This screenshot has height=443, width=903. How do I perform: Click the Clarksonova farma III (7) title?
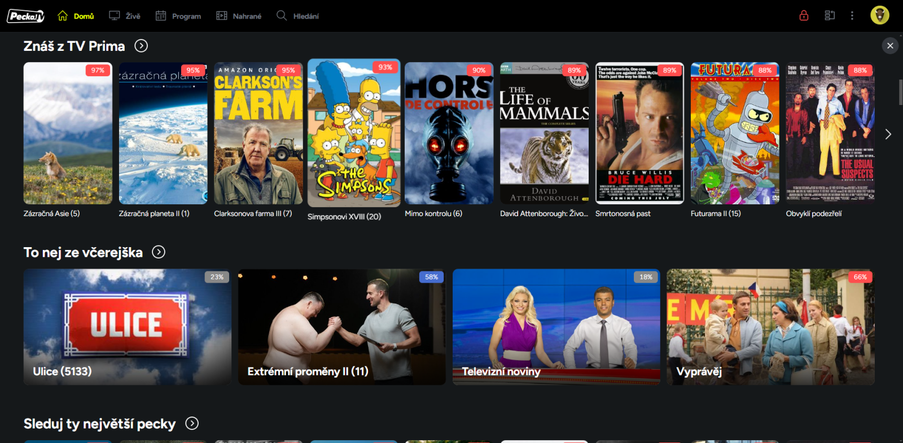coord(253,213)
